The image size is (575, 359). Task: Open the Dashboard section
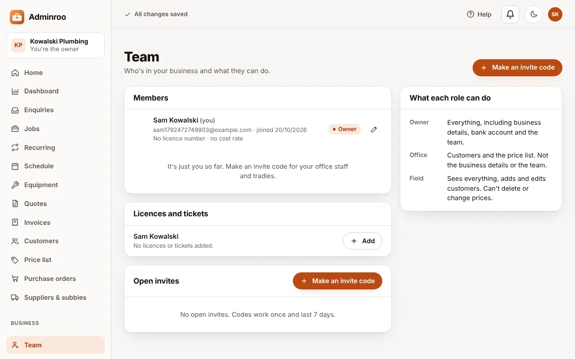click(x=56, y=91)
